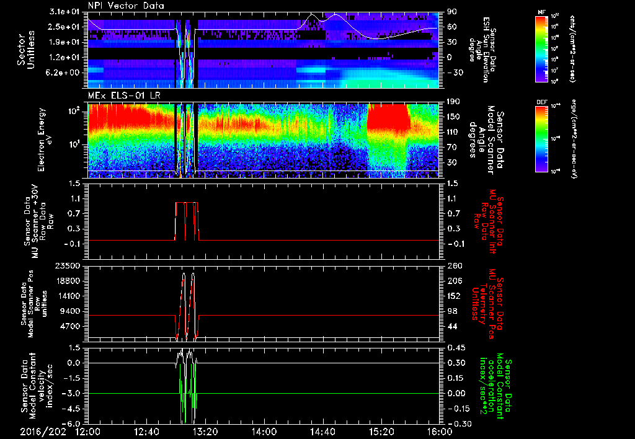Click the '44' telemetry position tick value
Image resolution: width=635 pixels, height=439 pixels.
(453, 326)
